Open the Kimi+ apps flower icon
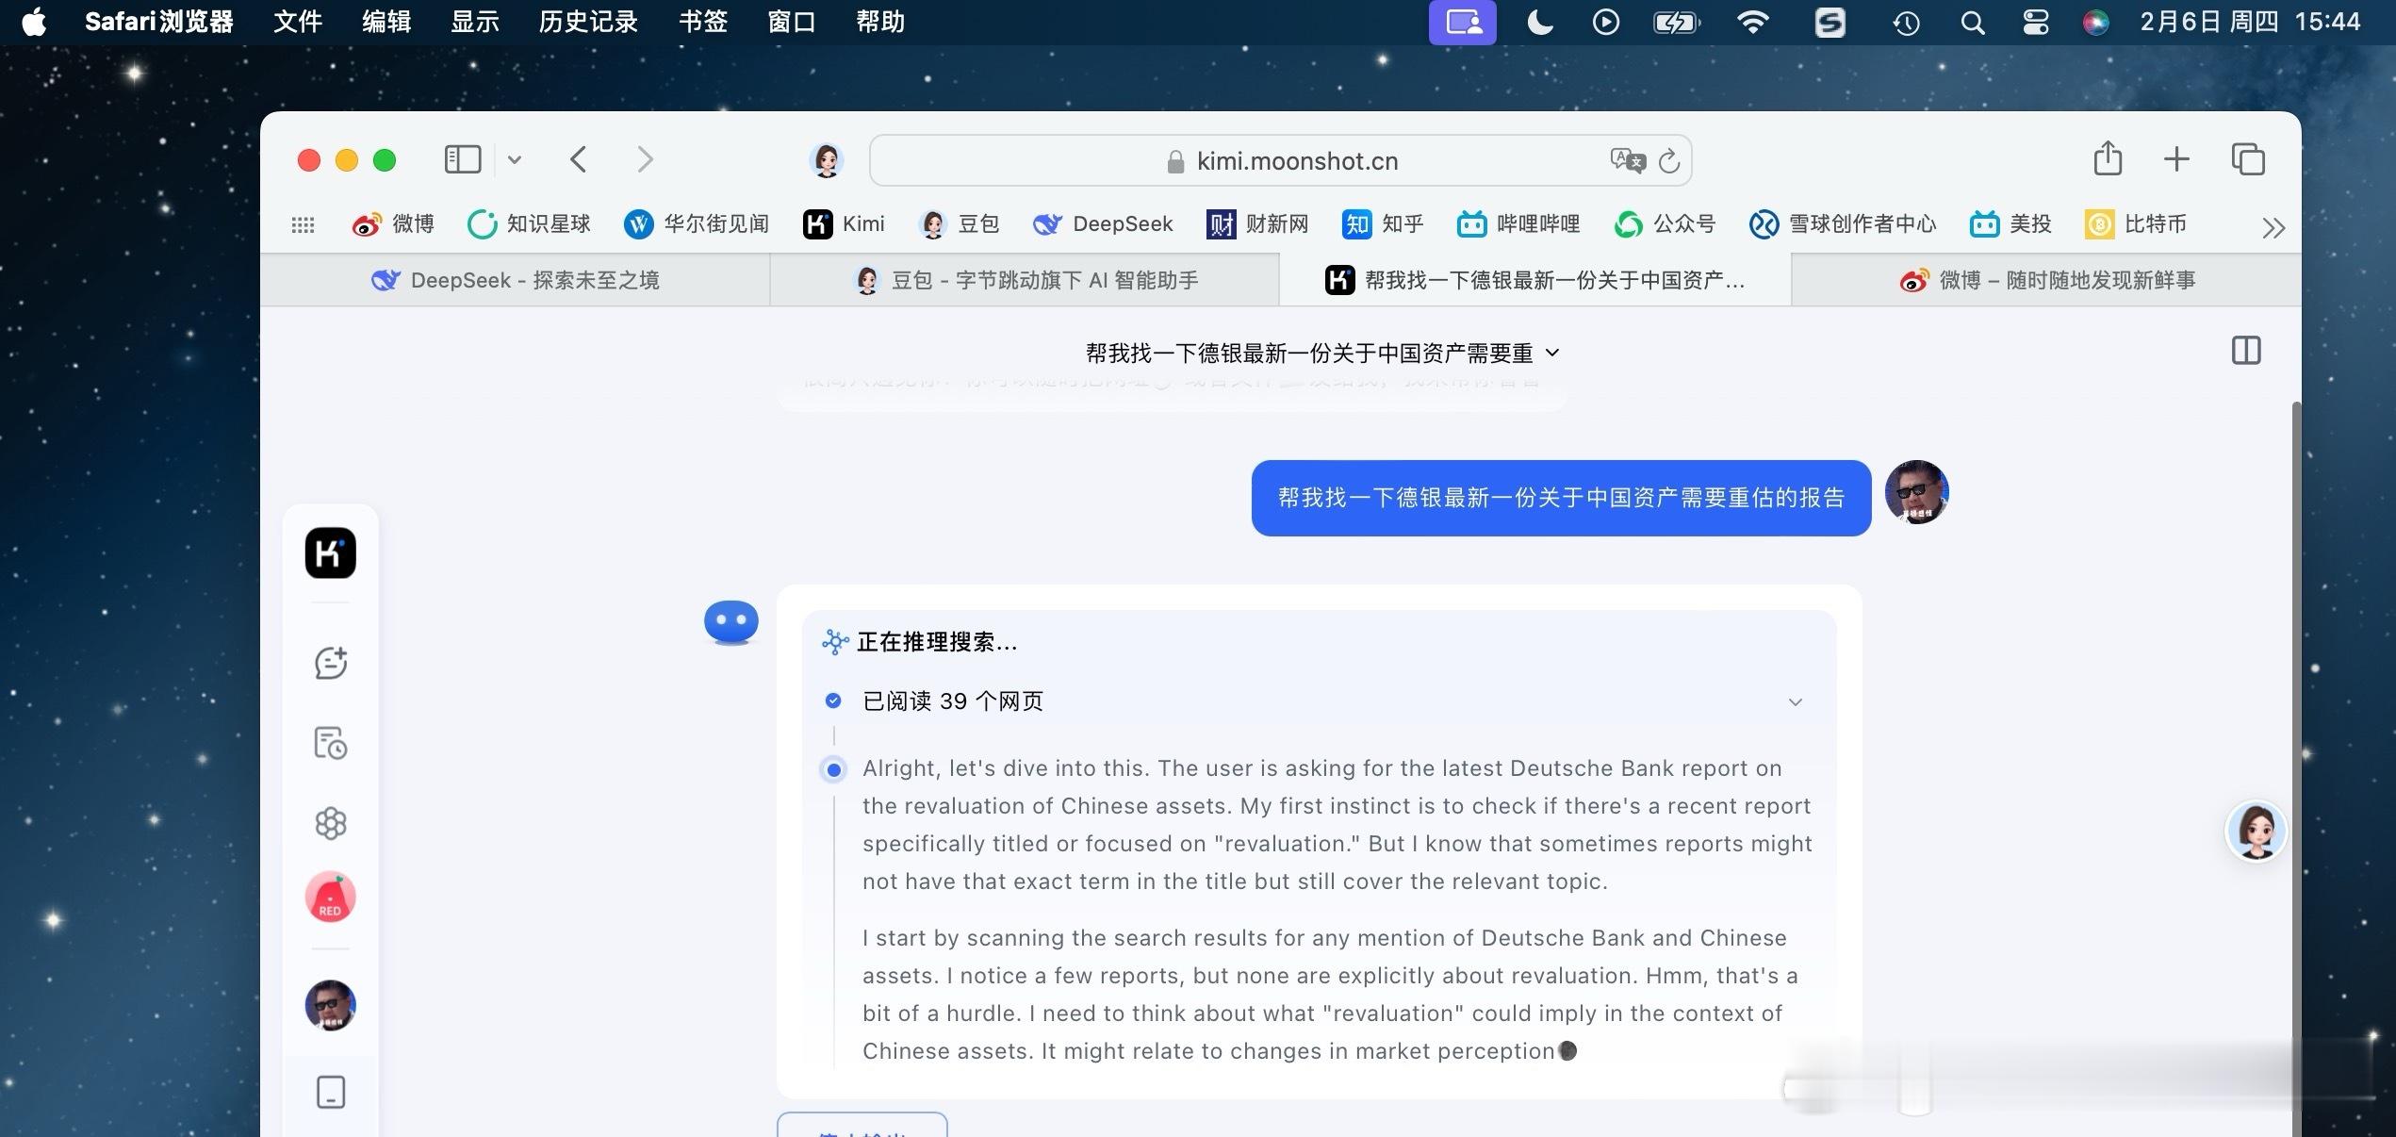Screen dimensions: 2396x1137 (x=331, y=823)
